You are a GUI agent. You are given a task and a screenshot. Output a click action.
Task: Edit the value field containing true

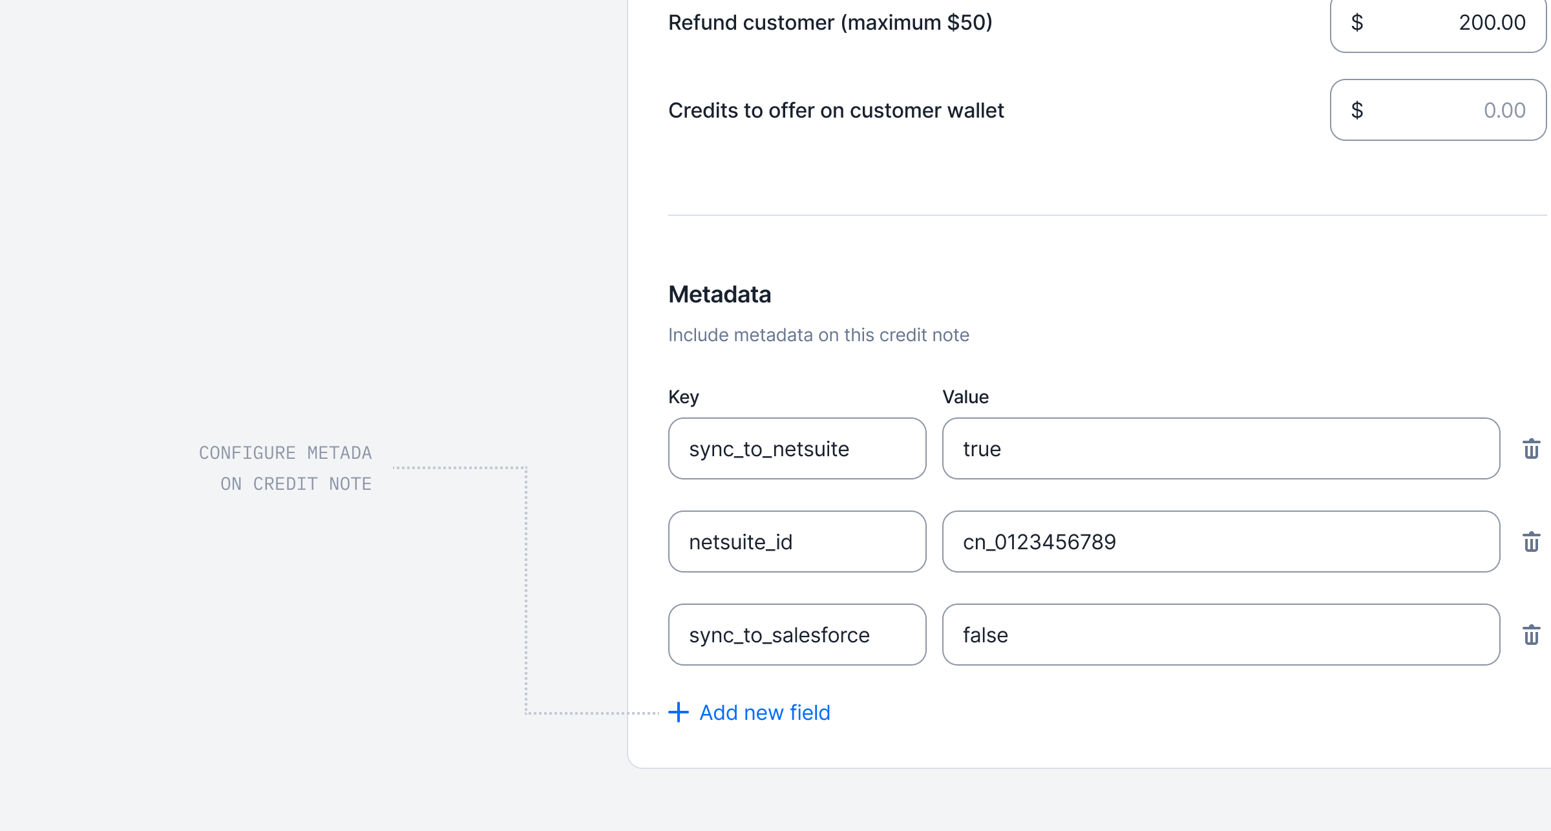tap(1220, 448)
